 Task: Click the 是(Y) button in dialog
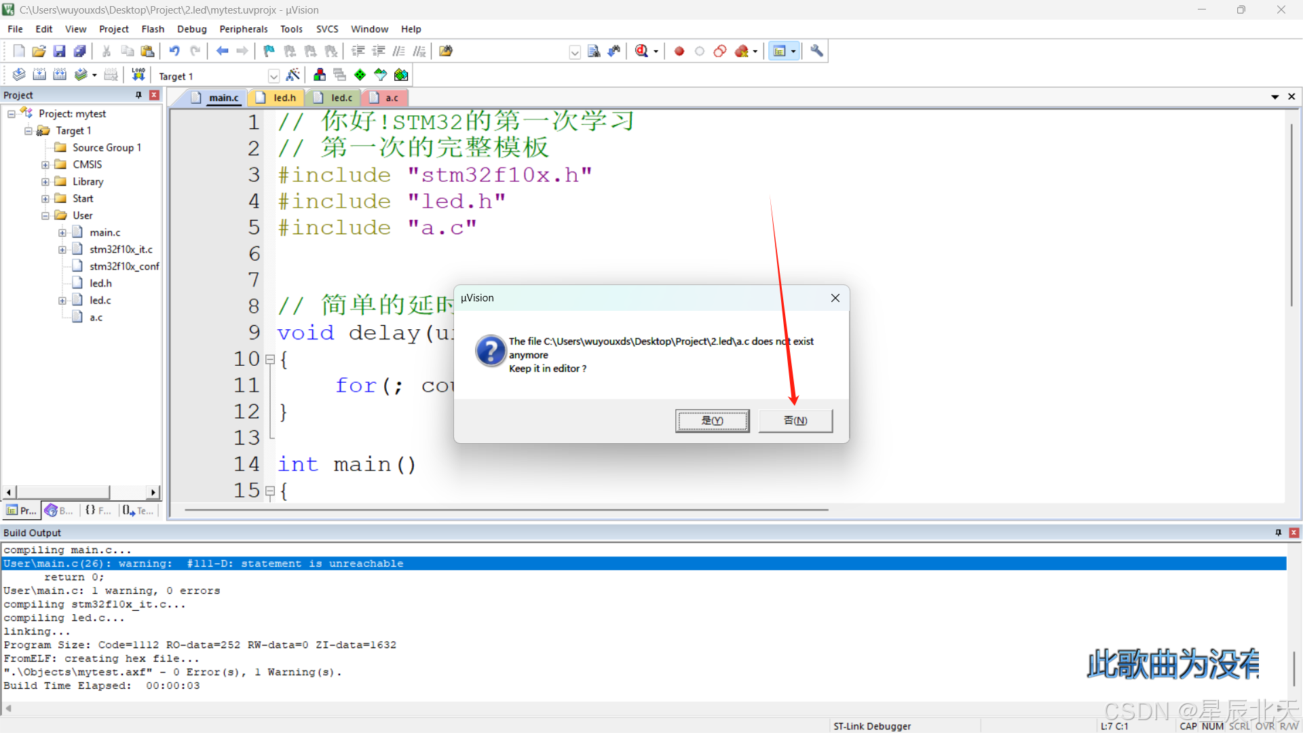point(712,421)
